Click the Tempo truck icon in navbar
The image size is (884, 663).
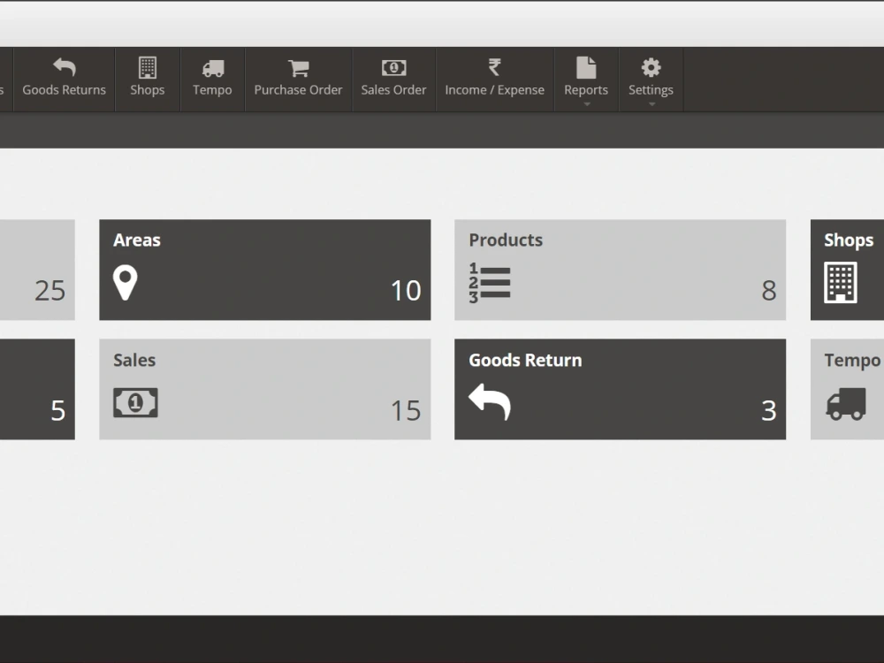[212, 68]
